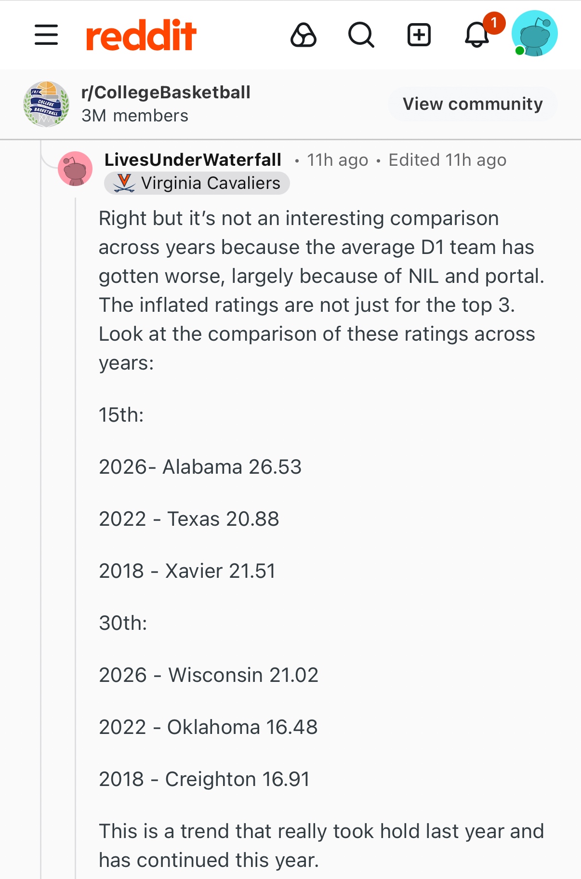Viewport: 581px width, 879px height.
Task: Tap the search magnifier icon
Action: [x=361, y=35]
